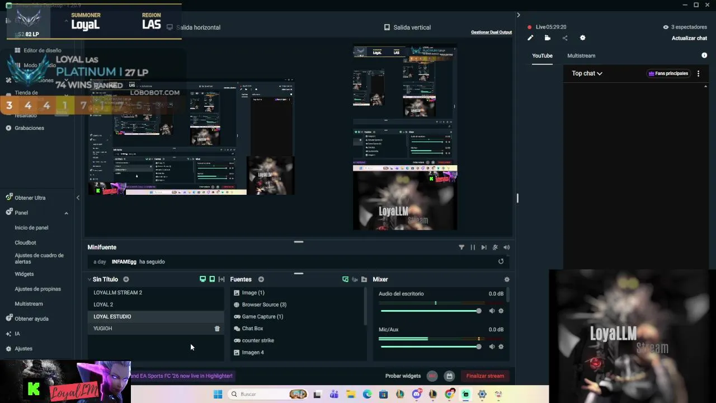This screenshot has width=716, height=403.
Task: Open Grabaciones in the sidebar
Action: point(29,128)
